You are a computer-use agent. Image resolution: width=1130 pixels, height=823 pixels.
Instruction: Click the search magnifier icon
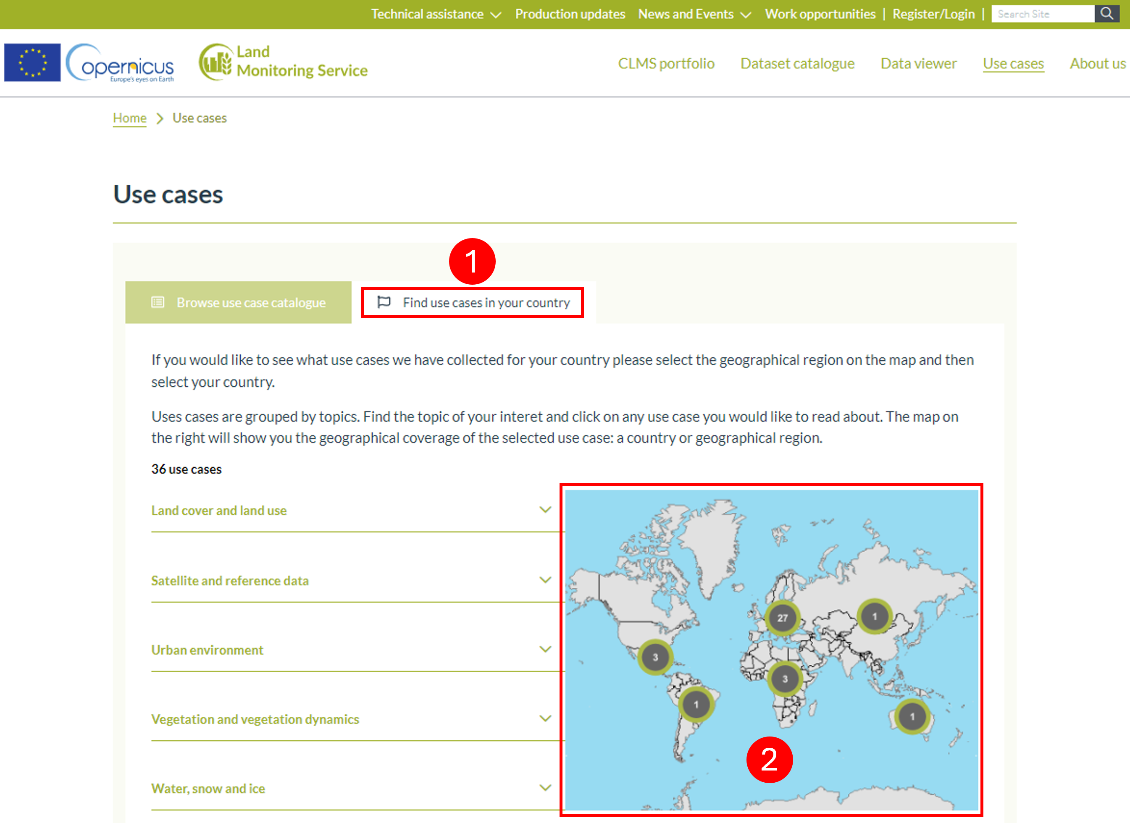1106,13
